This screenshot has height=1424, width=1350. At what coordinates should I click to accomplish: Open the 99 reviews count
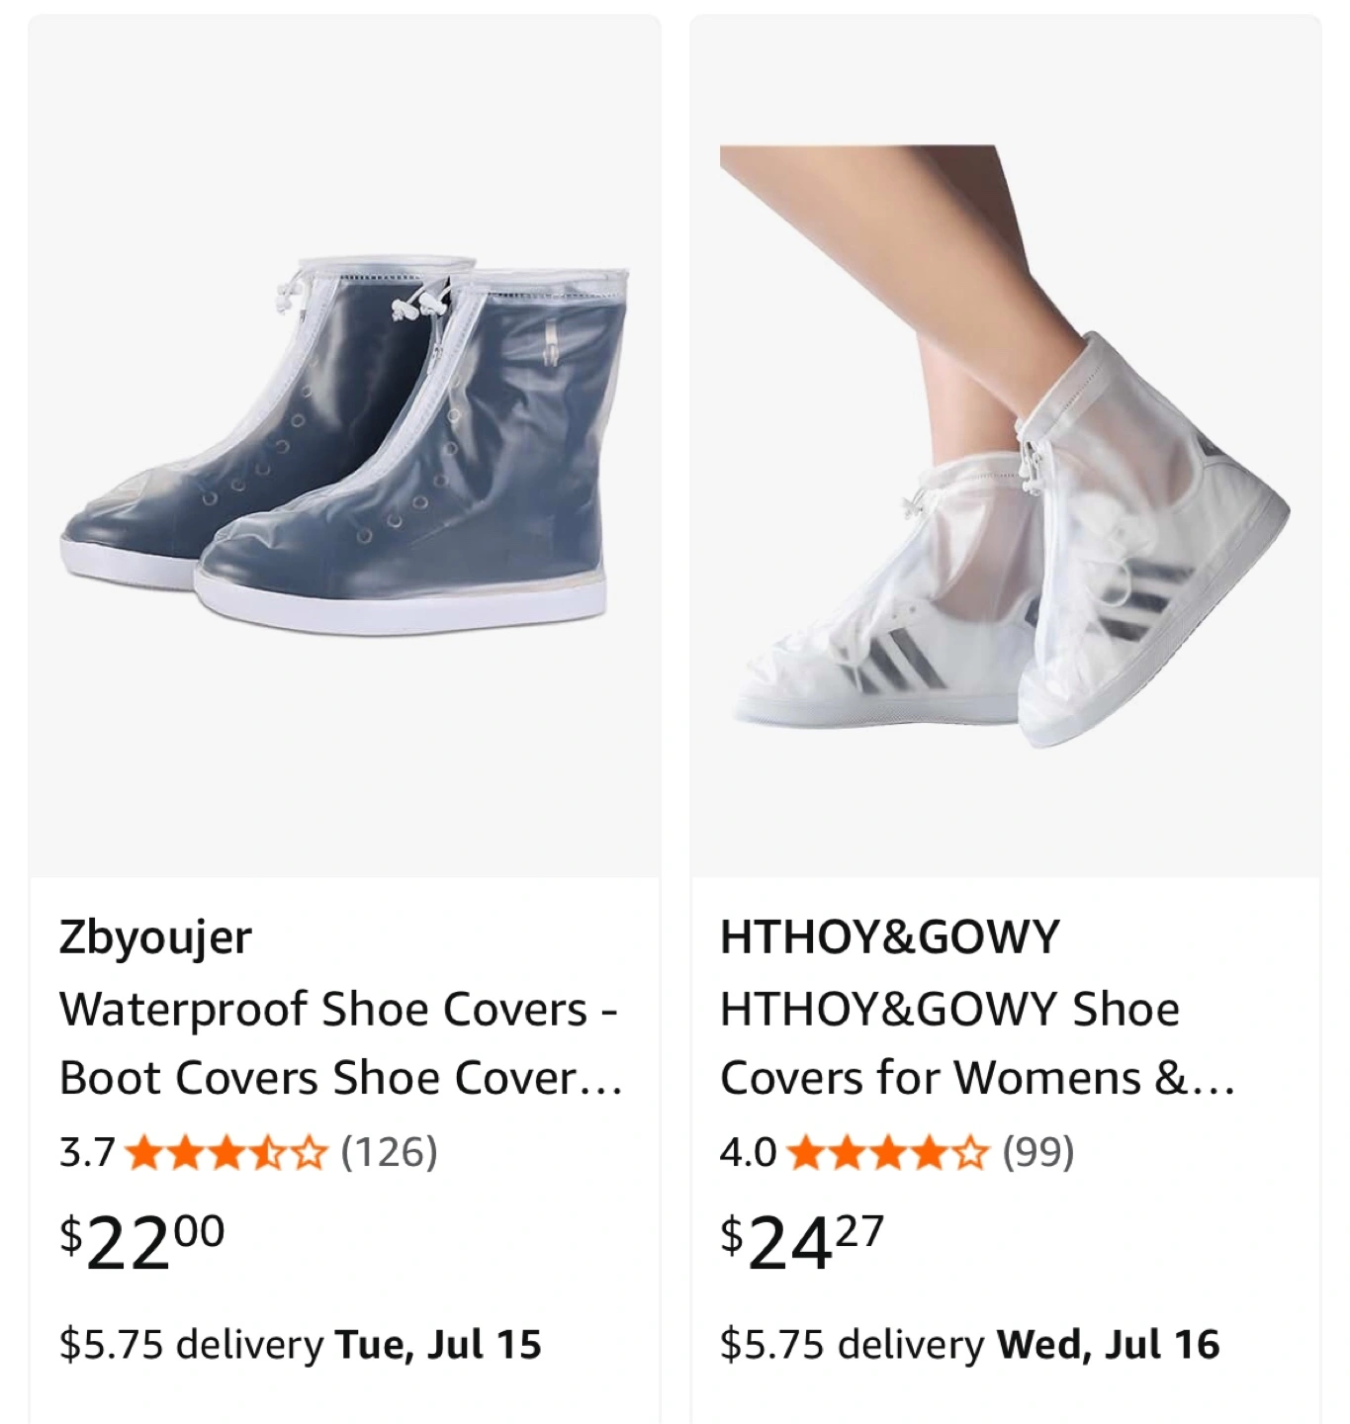pos(1037,1152)
